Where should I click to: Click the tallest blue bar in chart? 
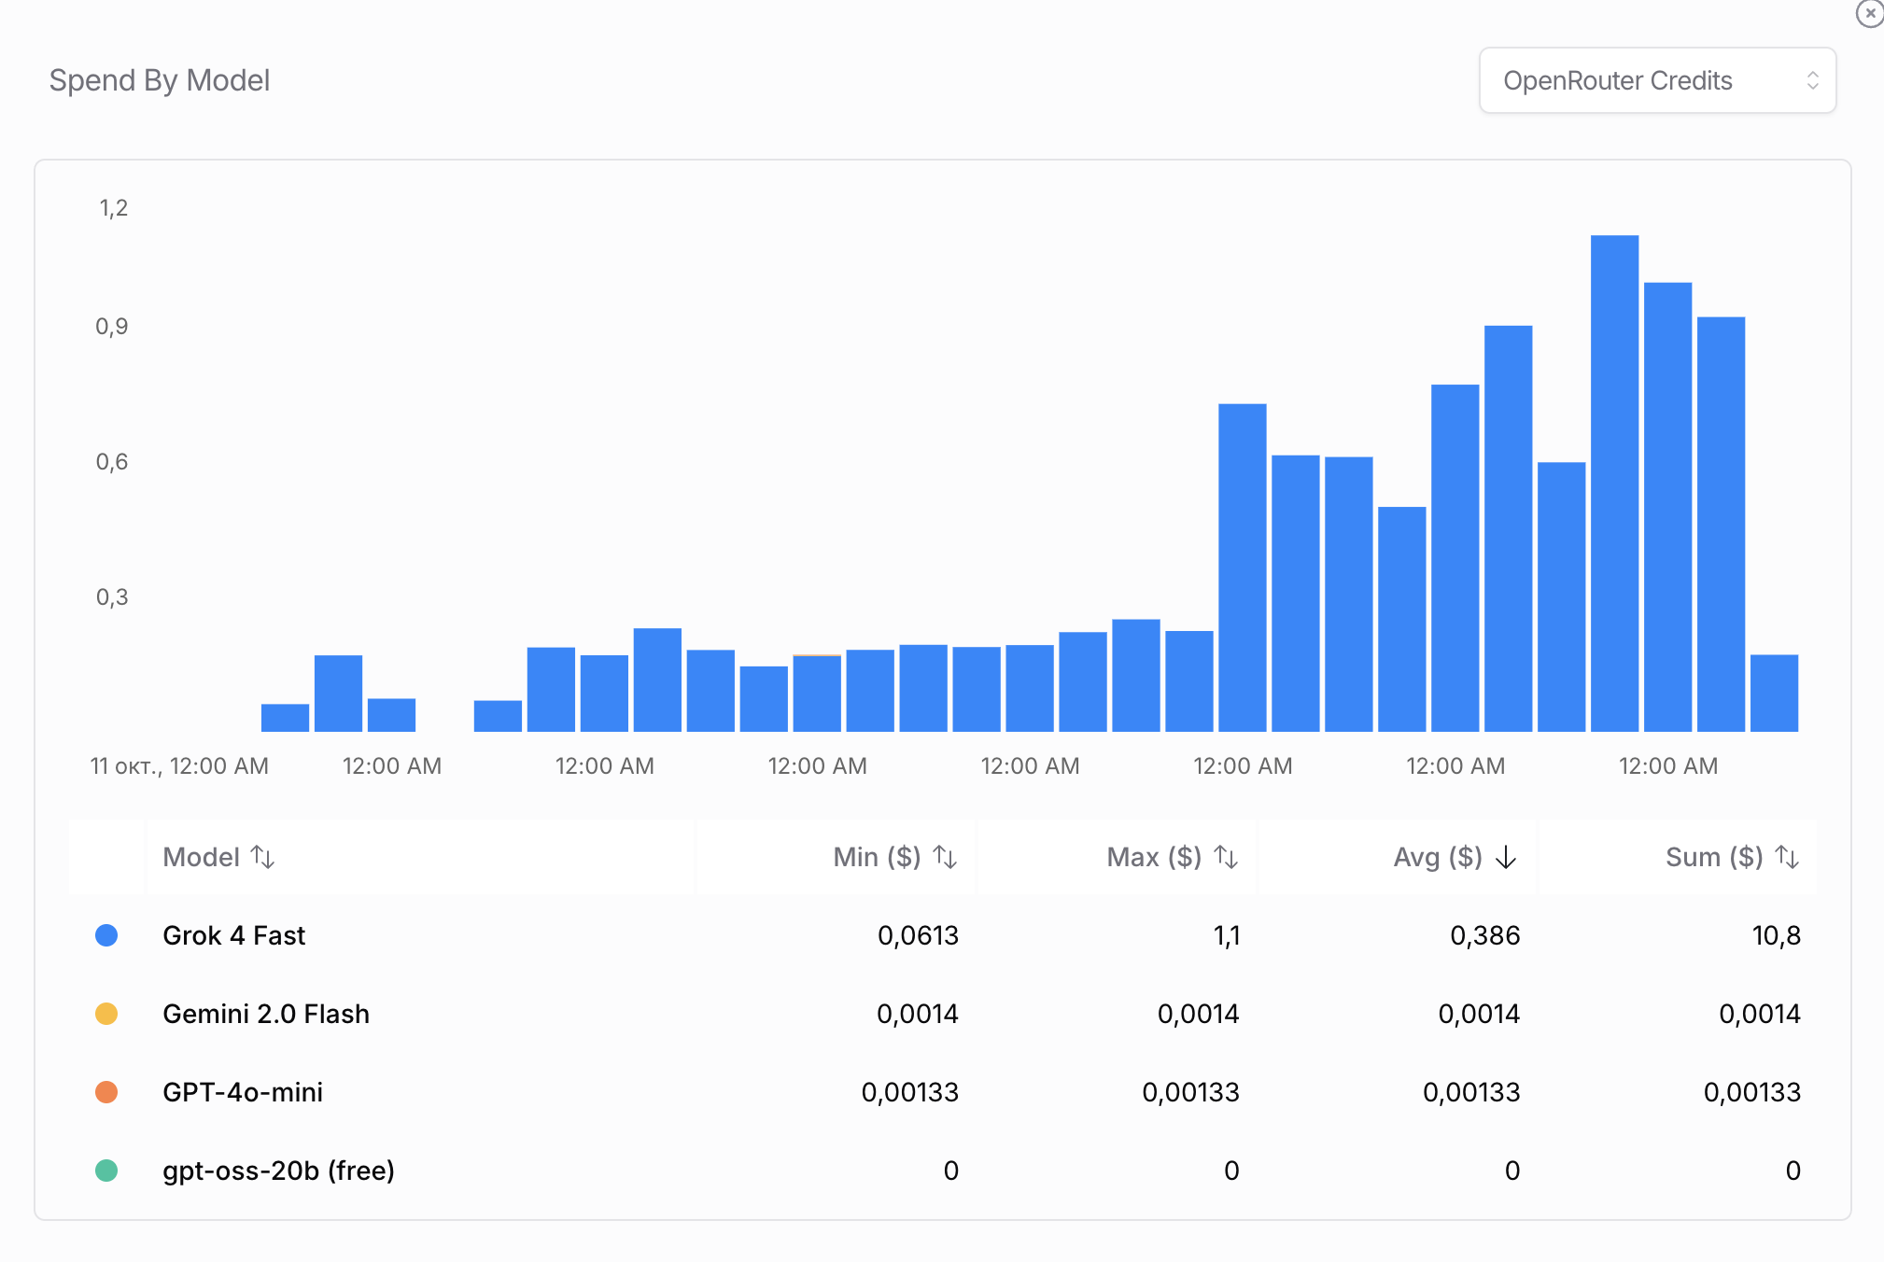pos(1614,483)
